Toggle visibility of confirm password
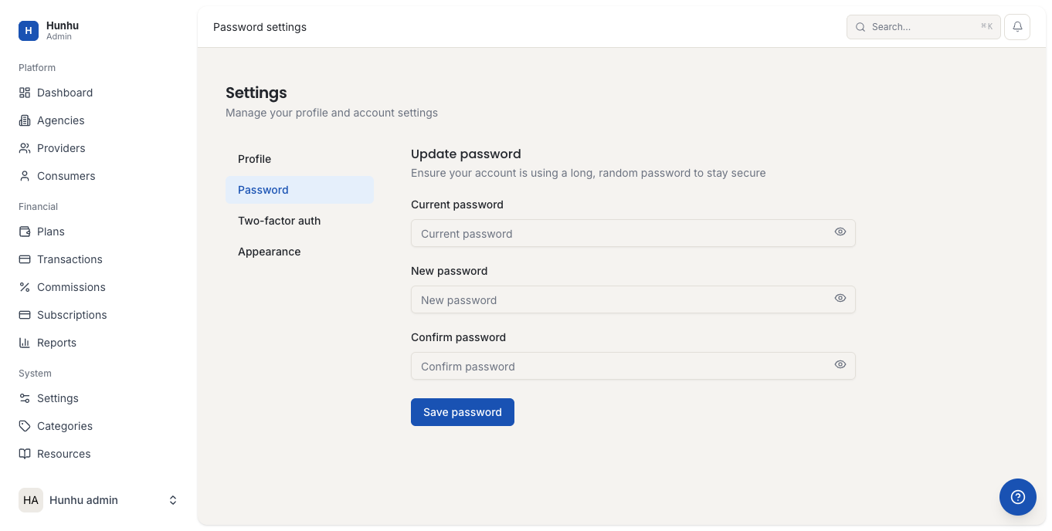This screenshot has width=1052, height=531. click(x=840, y=364)
